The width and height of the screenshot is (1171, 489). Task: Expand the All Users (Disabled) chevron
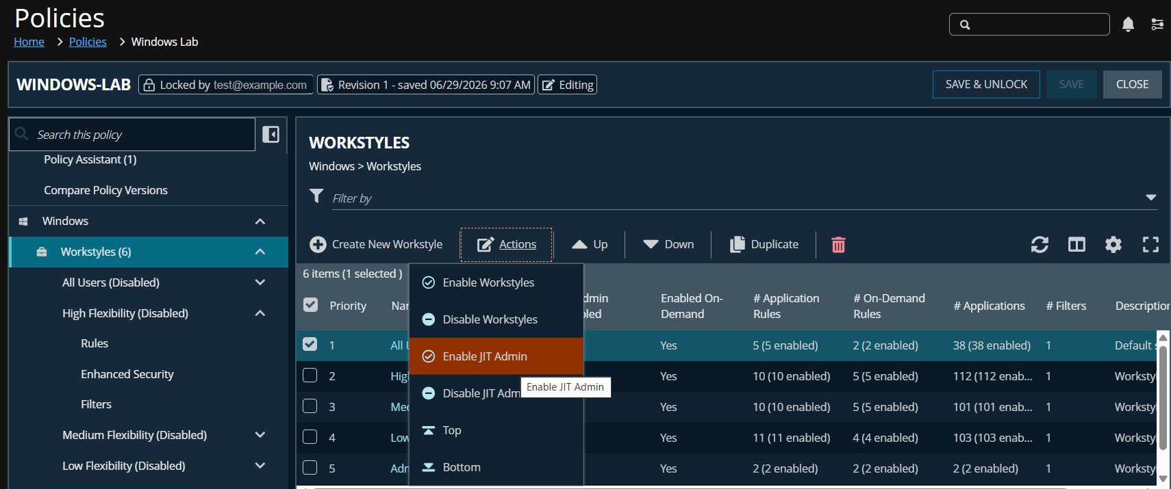click(x=260, y=282)
